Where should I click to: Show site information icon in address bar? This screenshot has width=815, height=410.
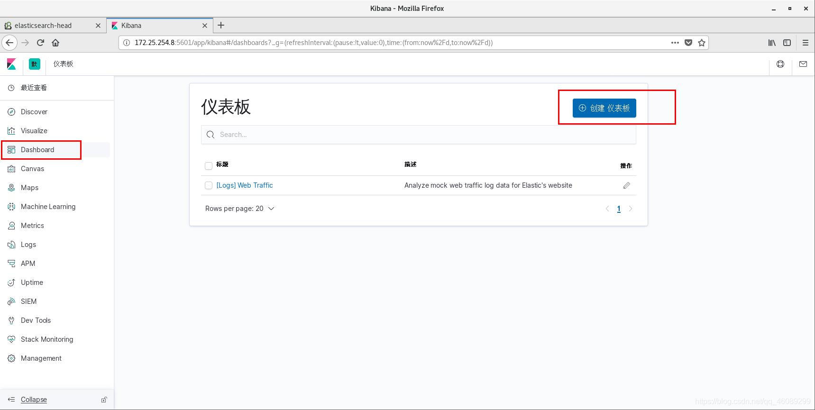[127, 43]
